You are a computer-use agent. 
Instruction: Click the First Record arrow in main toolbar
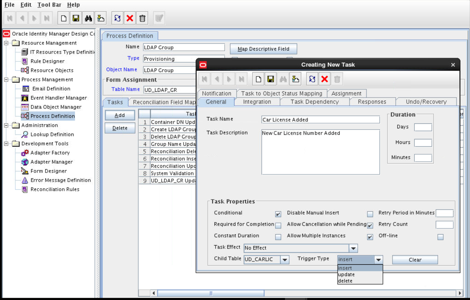(x=10, y=18)
